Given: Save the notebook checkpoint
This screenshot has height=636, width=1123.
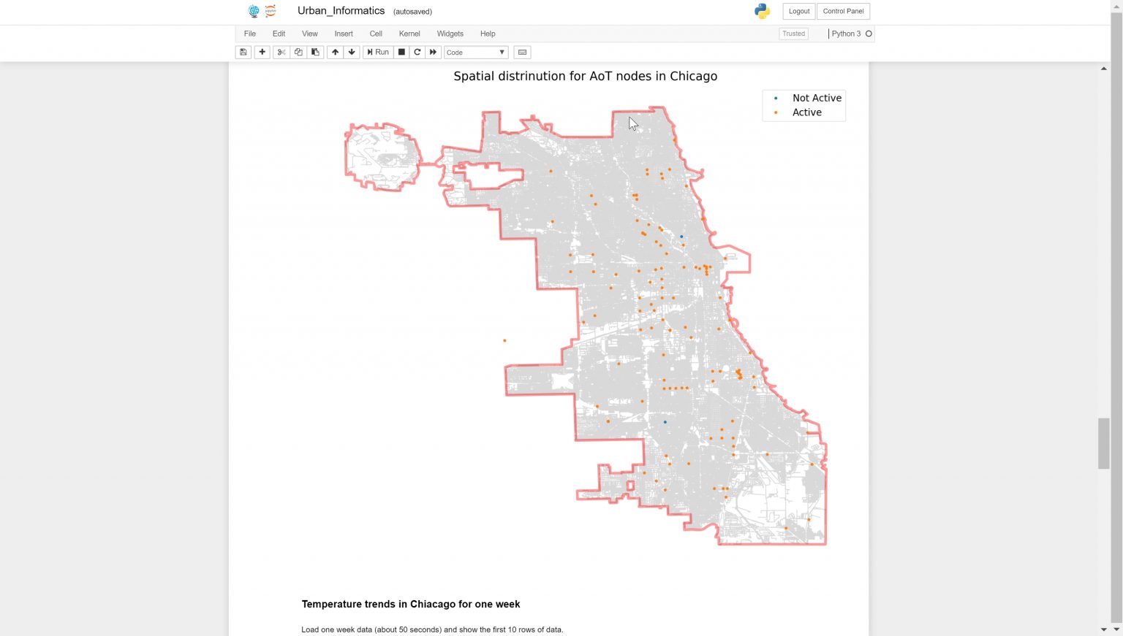Looking at the screenshot, I should (x=243, y=52).
